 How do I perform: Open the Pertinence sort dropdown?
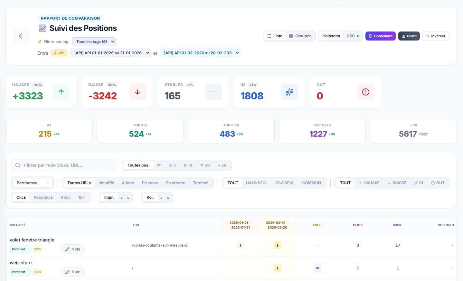pos(32,183)
